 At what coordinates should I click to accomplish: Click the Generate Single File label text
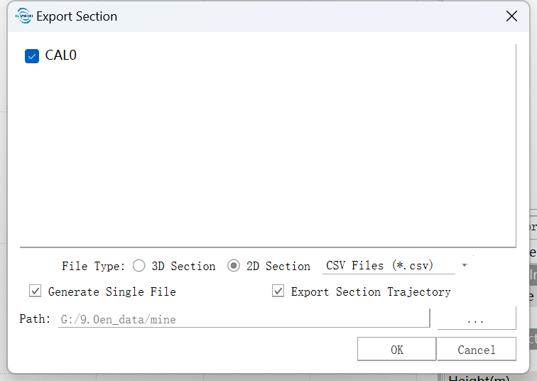112,291
